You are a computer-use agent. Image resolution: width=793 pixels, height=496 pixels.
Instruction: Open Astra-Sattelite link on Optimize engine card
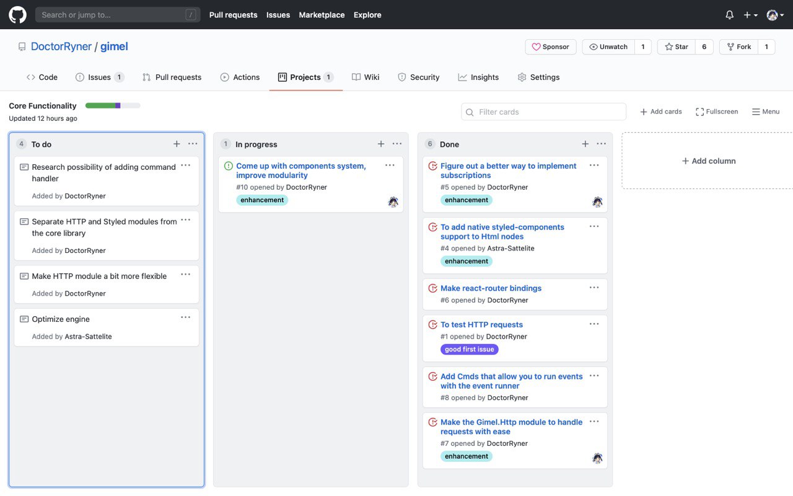tap(89, 337)
